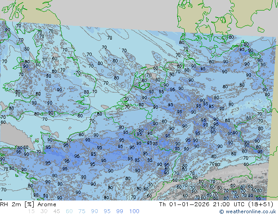This screenshot has height=215, width=278.
Task: Open the weatheronline.co.uk copyright label
Action: 248,211
